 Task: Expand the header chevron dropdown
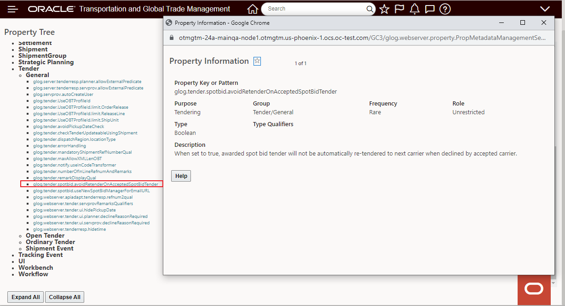(545, 9)
